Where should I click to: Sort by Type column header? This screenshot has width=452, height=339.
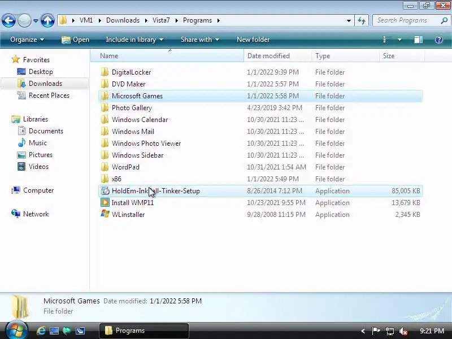pyautogui.click(x=345, y=56)
